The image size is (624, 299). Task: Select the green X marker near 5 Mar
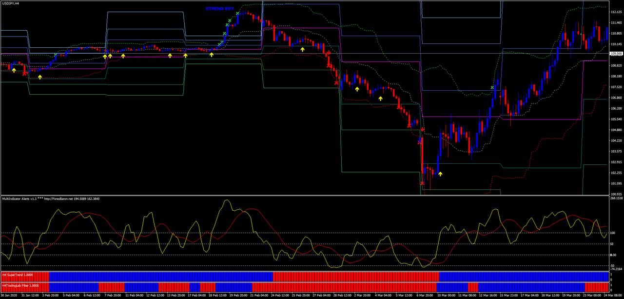coord(492,87)
